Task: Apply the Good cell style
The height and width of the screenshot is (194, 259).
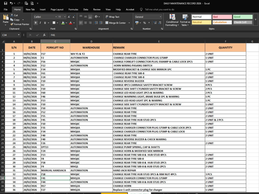Action: click(243, 17)
